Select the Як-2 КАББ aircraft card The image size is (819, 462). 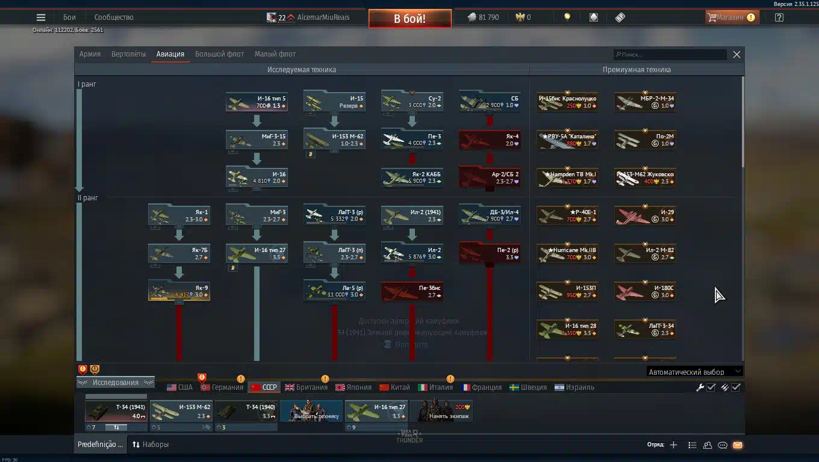tap(413, 177)
